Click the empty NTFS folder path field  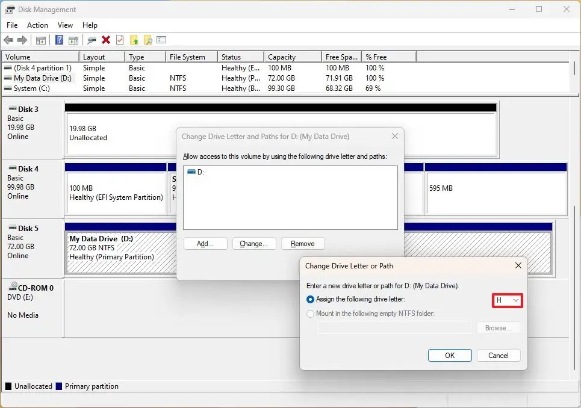(x=394, y=328)
